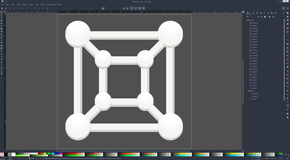
Task: Click Print icon in commands bar
Action: (x=287, y=24)
